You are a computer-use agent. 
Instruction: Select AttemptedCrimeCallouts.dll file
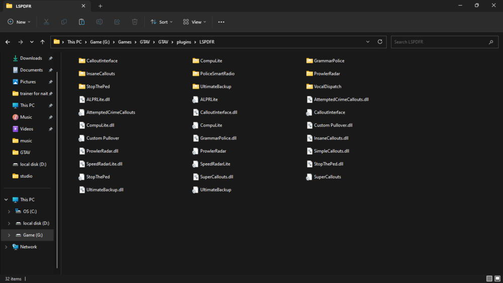[338, 99]
